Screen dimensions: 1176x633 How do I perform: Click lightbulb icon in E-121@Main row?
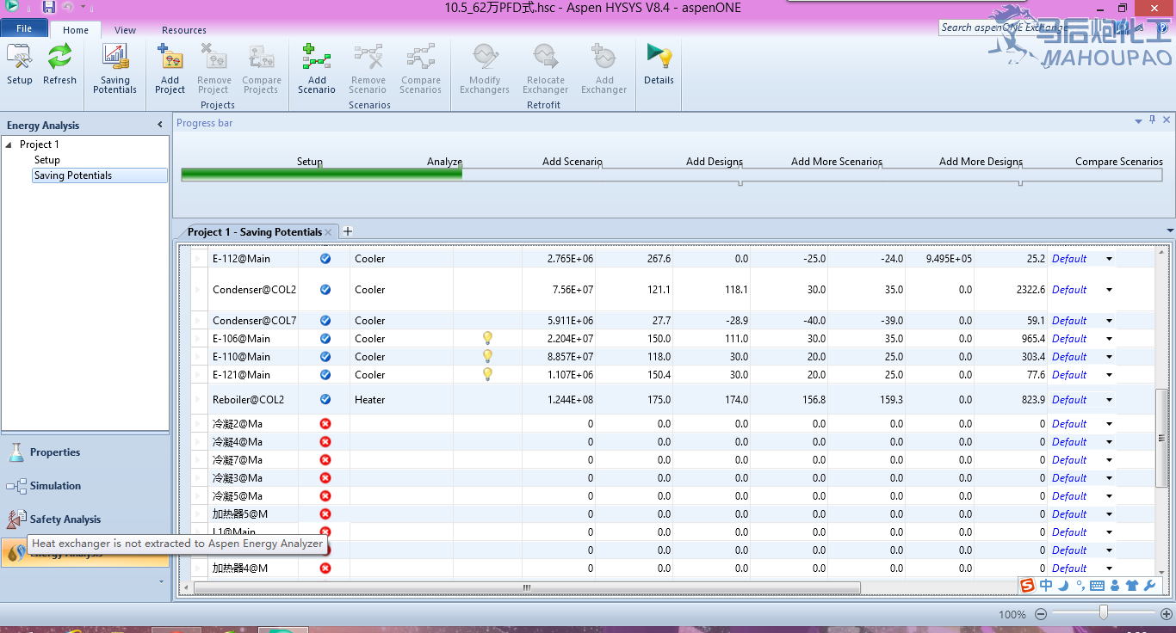pos(487,374)
